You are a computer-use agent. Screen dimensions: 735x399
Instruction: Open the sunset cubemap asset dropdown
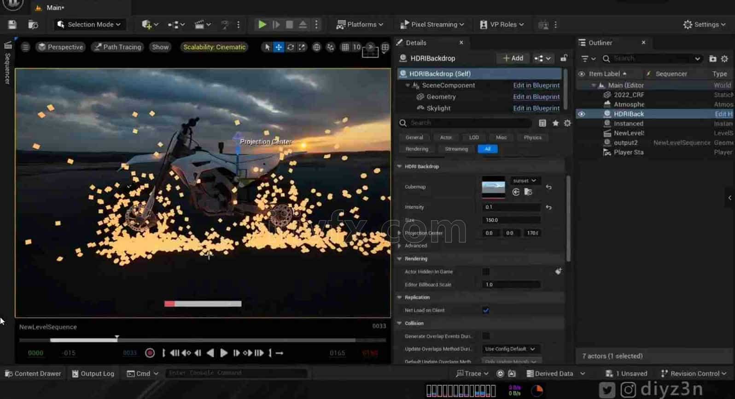[x=525, y=181]
